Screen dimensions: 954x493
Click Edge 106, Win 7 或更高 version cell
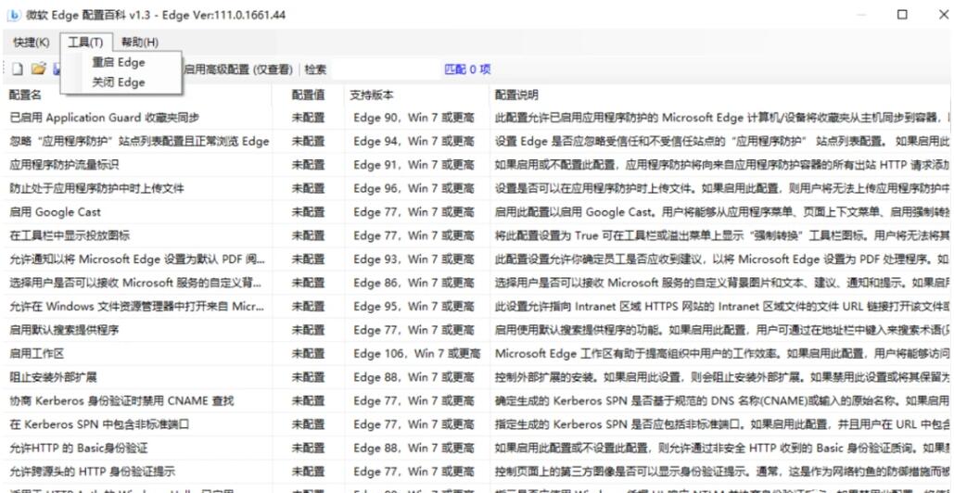click(417, 354)
